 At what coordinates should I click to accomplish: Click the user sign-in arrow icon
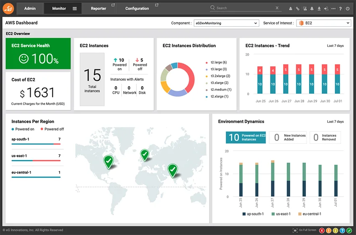[x=326, y=9]
